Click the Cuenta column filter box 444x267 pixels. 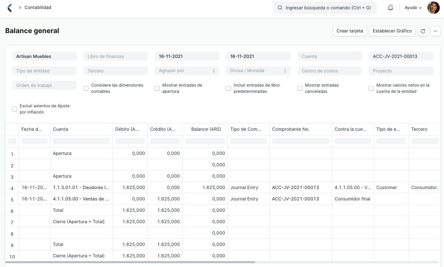point(81,141)
